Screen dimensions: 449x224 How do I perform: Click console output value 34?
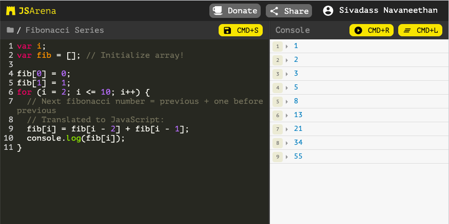[298, 142]
